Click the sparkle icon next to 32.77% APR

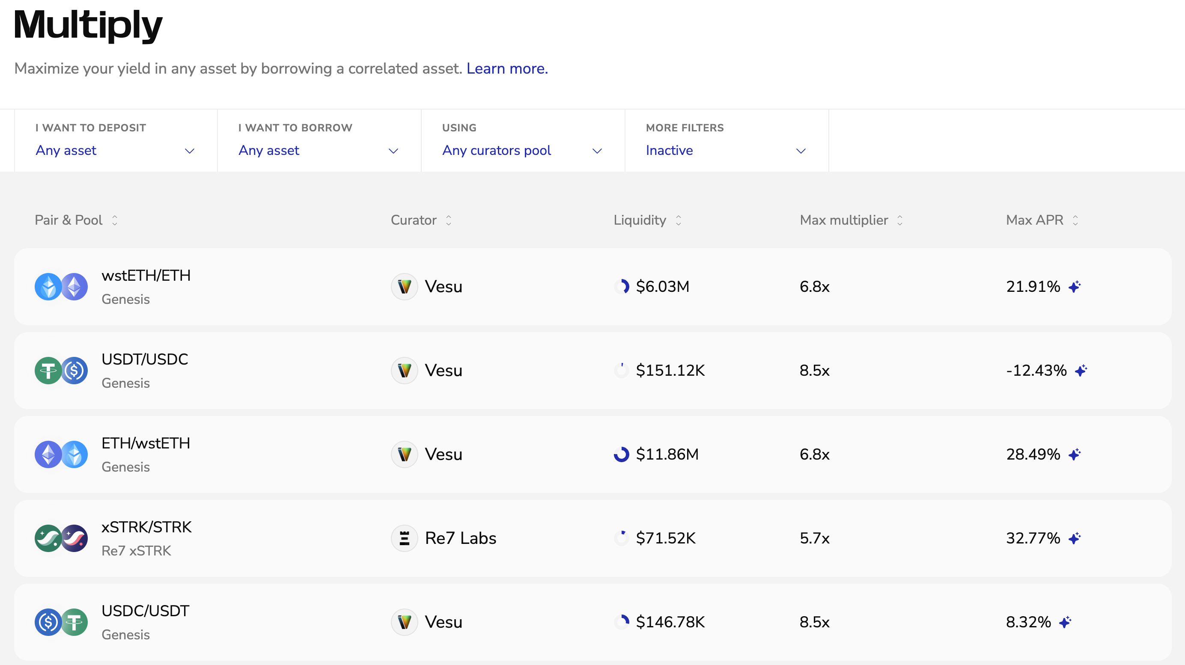click(x=1075, y=538)
